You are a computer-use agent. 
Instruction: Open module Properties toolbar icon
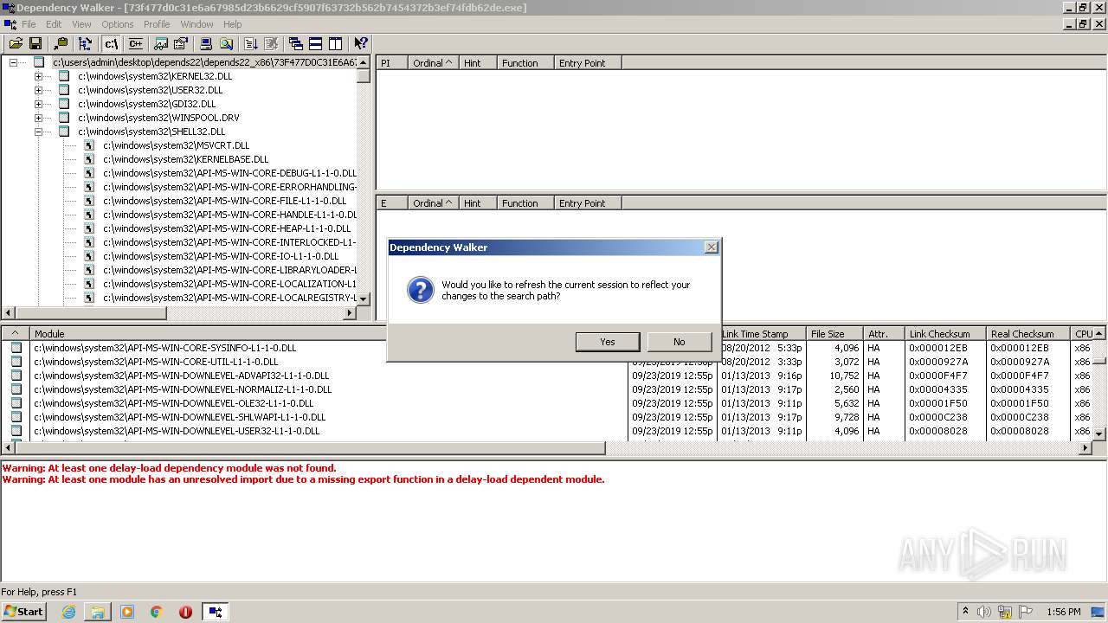181,43
